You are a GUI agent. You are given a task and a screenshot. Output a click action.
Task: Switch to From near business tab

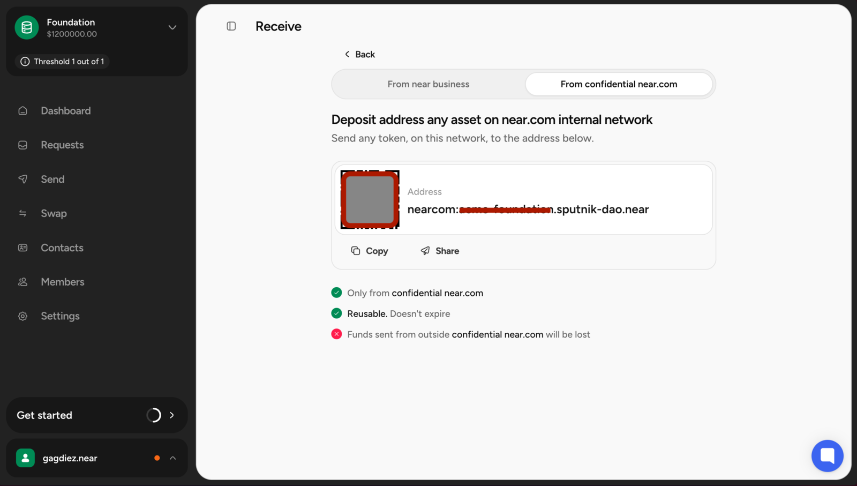[428, 84]
